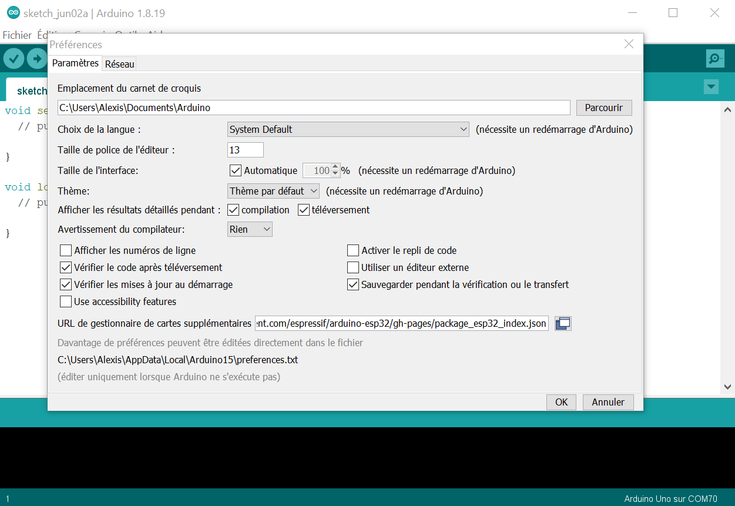The height and width of the screenshot is (506, 735).
Task: Switch to the Paramètres tab
Action: pyautogui.click(x=75, y=63)
